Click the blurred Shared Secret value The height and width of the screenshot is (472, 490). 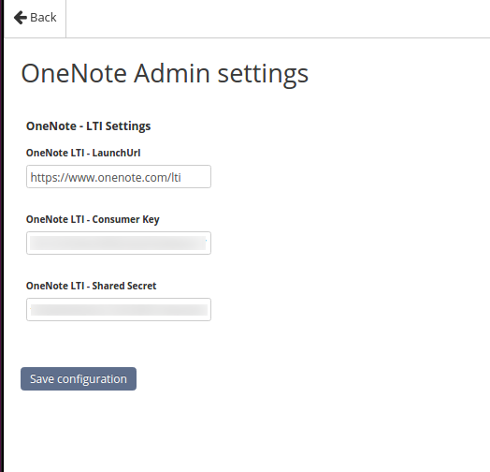point(119,310)
